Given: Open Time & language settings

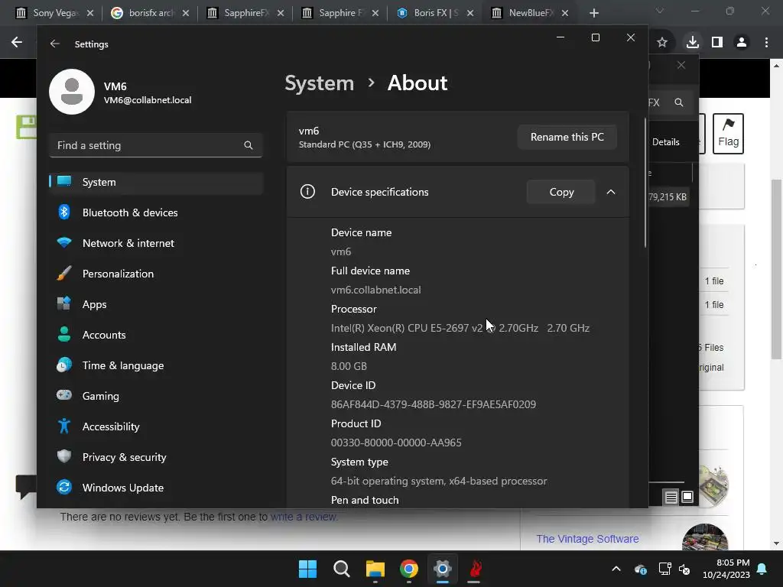Looking at the screenshot, I should [156, 365].
